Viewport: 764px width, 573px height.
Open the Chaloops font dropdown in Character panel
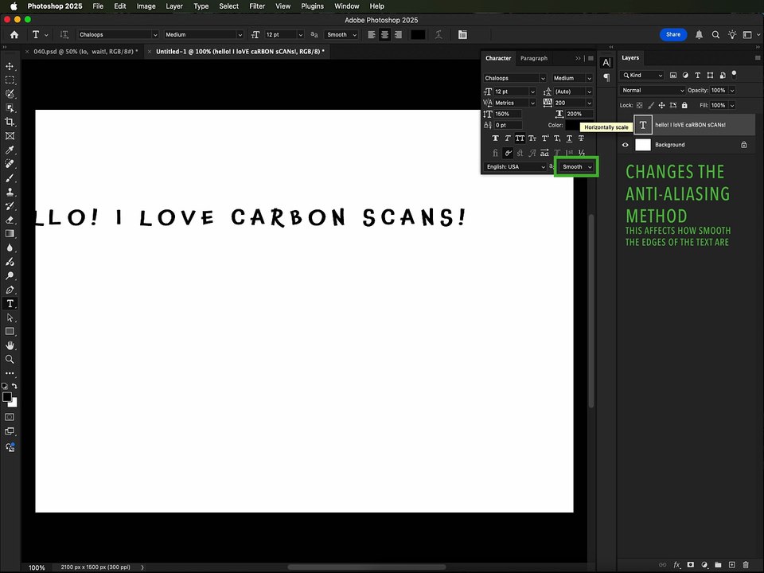515,78
